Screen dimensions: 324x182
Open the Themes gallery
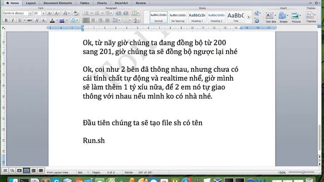click(x=311, y=17)
